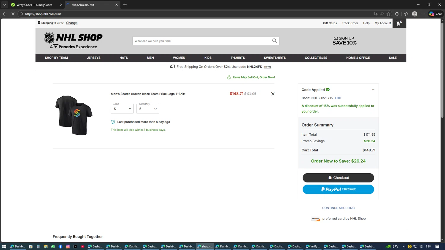The width and height of the screenshot is (445, 250).
Task: Click the PayPal Checkout button
Action: [338, 189]
